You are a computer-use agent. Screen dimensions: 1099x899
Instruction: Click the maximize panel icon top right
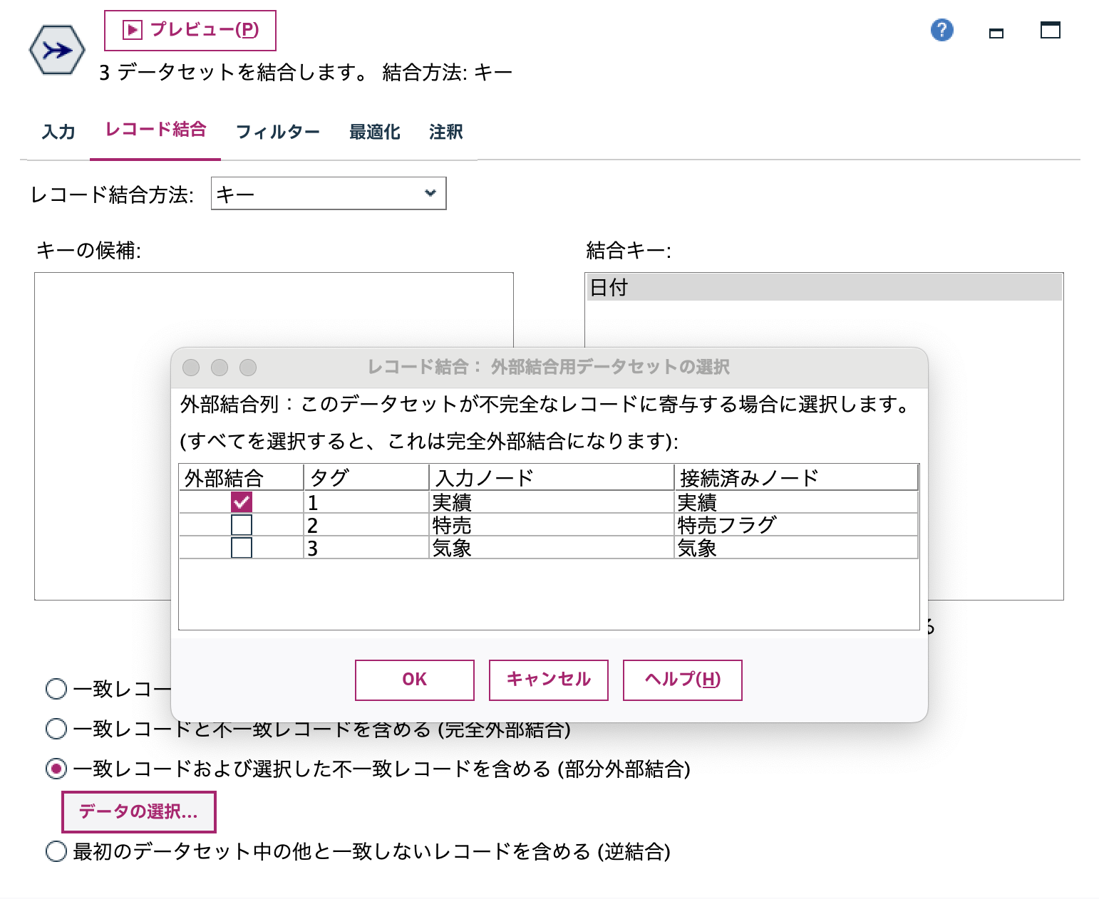(x=1049, y=31)
